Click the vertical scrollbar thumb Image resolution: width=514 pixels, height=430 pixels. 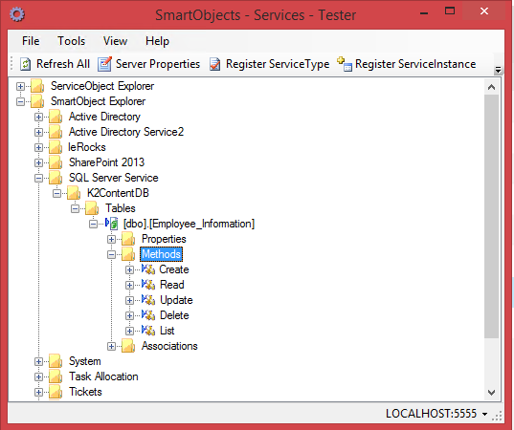[491, 217]
